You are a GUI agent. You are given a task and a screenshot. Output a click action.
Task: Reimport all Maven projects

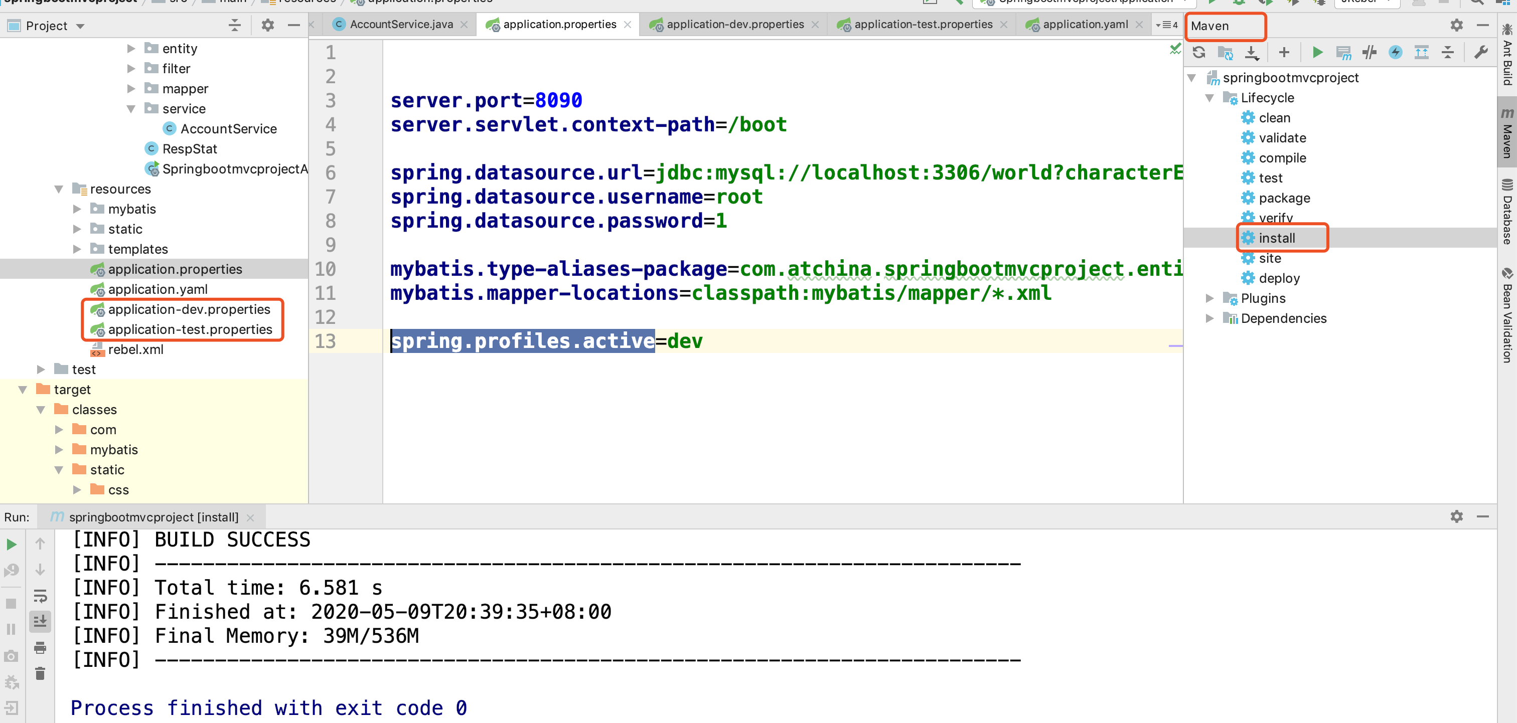(1198, 53)
